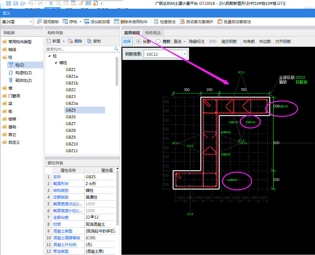Expand 自定义 folder in navigation tree
This screenshot has width=315, height=255.
coord(5,142)
